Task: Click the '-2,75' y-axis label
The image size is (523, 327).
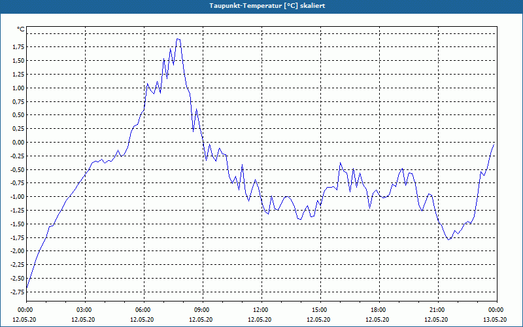Action: click(18, 292)
